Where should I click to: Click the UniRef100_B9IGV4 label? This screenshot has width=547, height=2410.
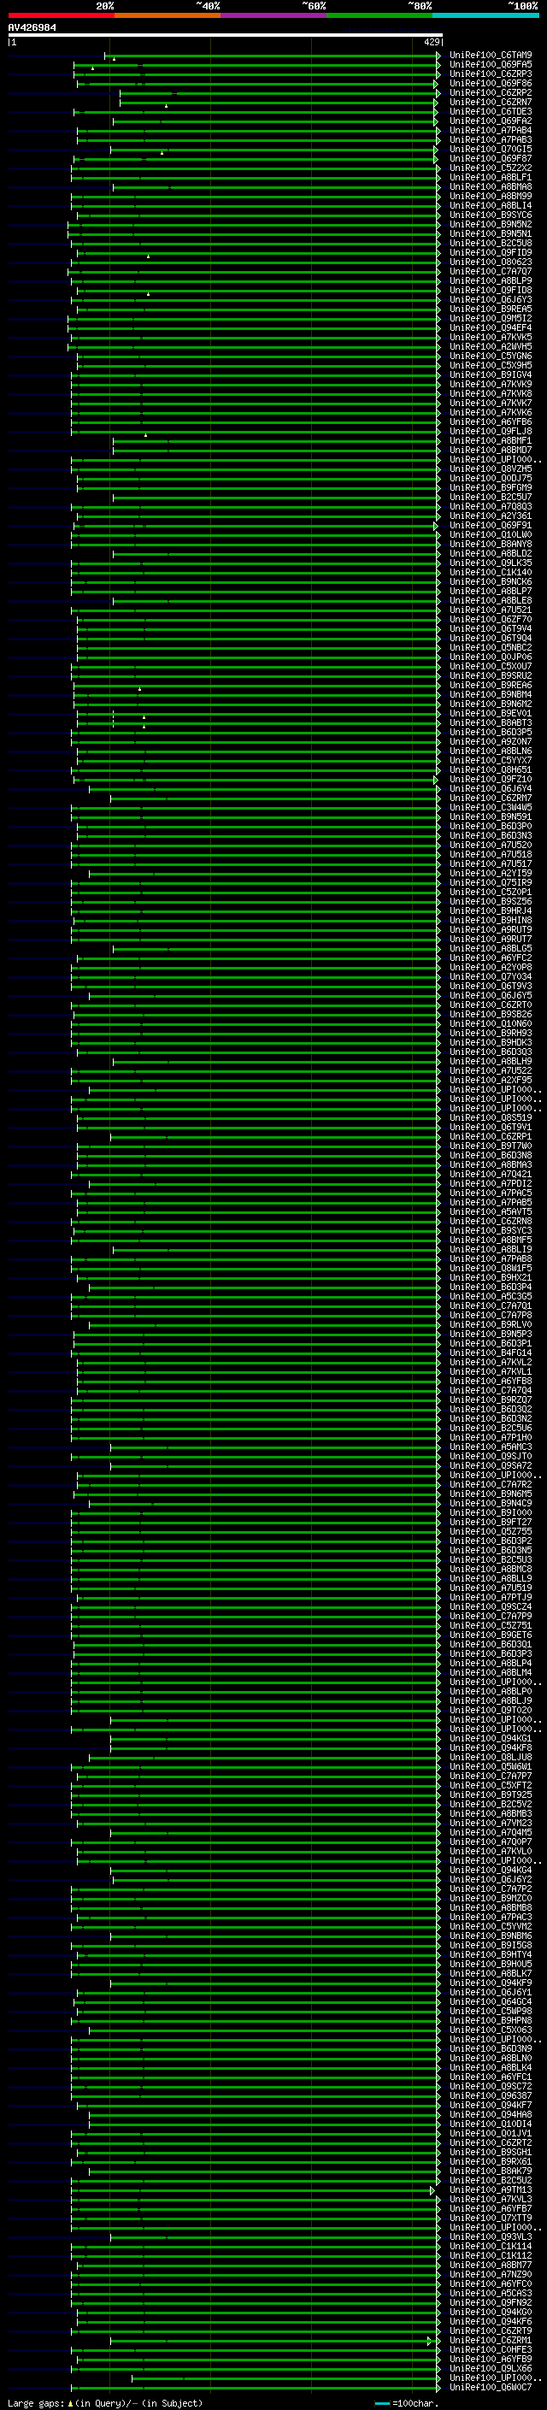click(490, 374)
